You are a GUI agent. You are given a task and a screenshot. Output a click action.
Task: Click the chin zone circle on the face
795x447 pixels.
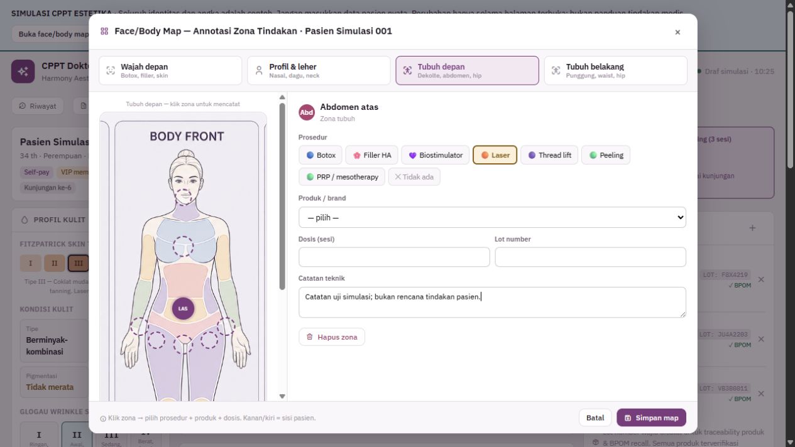click(x=183, y=196)
